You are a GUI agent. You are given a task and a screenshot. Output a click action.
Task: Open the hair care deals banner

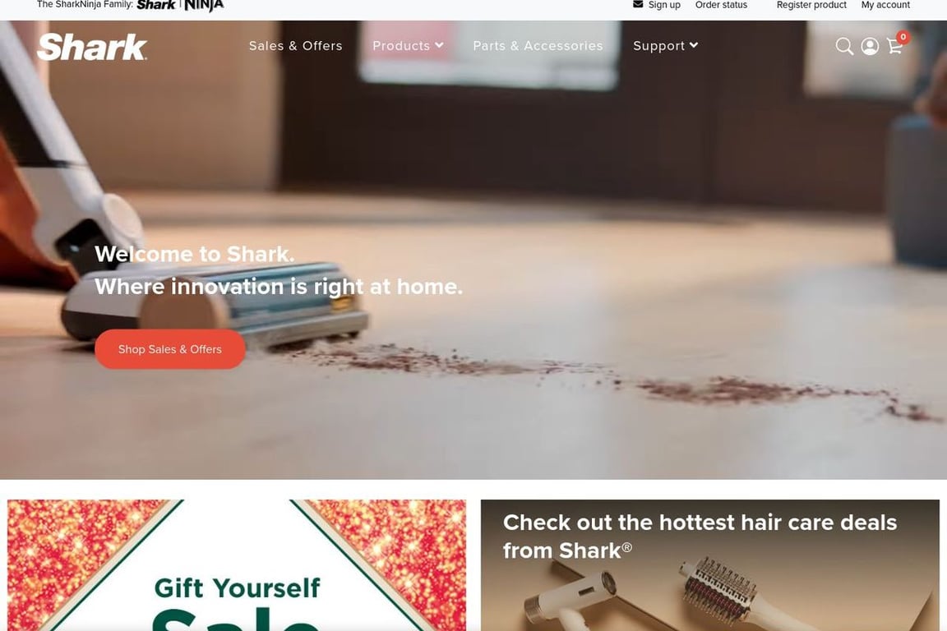(x=710, y=565)
